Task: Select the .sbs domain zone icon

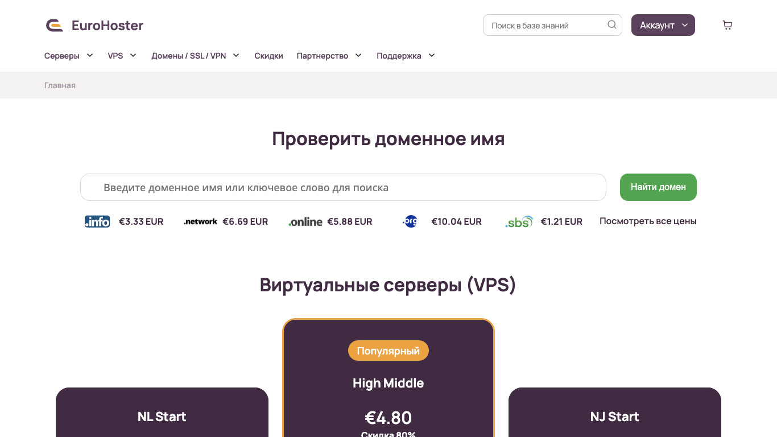Action: click(518, 221)
